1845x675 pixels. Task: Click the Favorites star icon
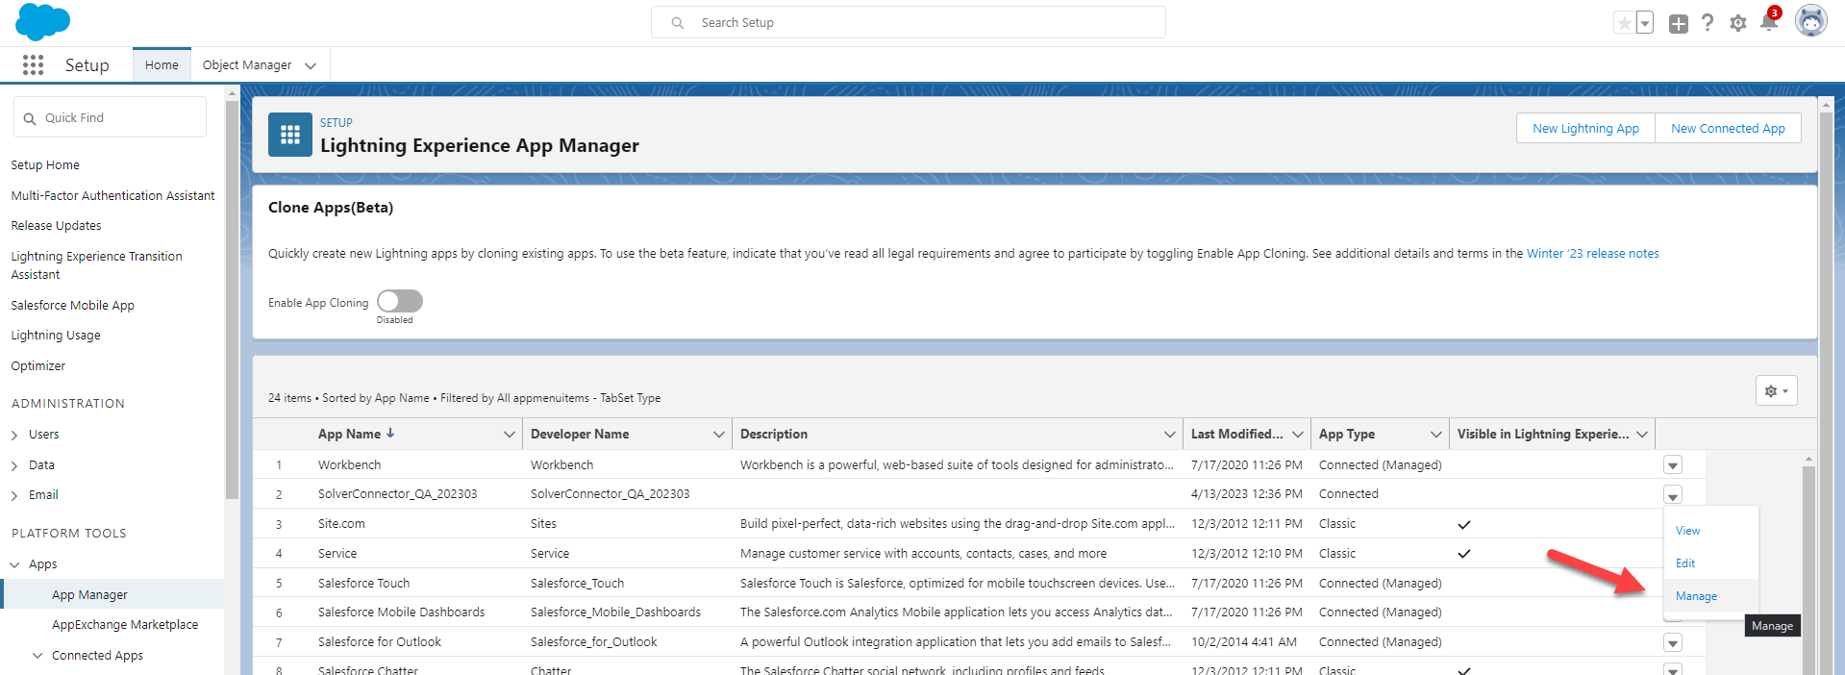[1624, 23]
